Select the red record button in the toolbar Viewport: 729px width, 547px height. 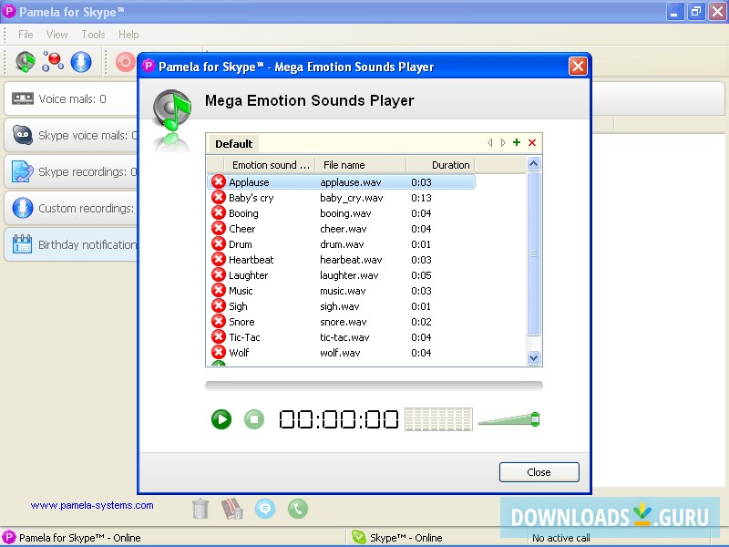pos(124,61)
